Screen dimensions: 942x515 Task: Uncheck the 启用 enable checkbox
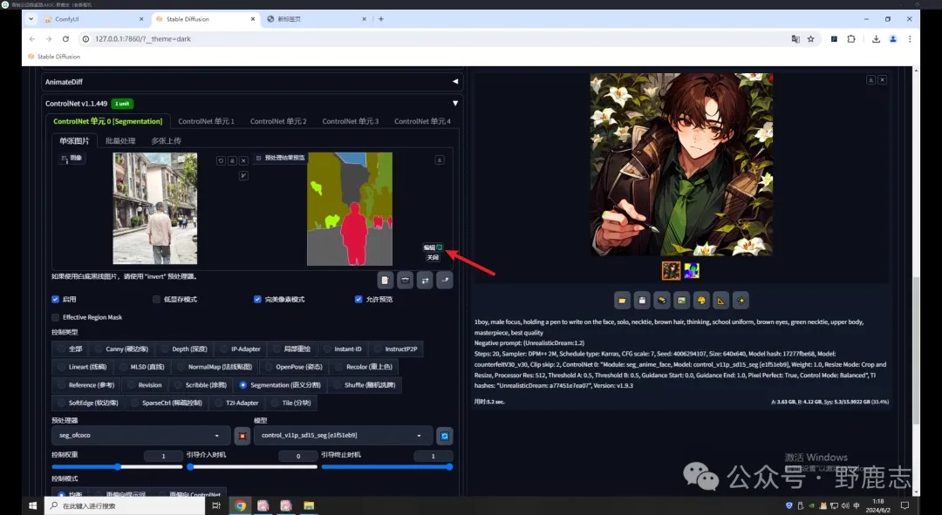(55, 299)
